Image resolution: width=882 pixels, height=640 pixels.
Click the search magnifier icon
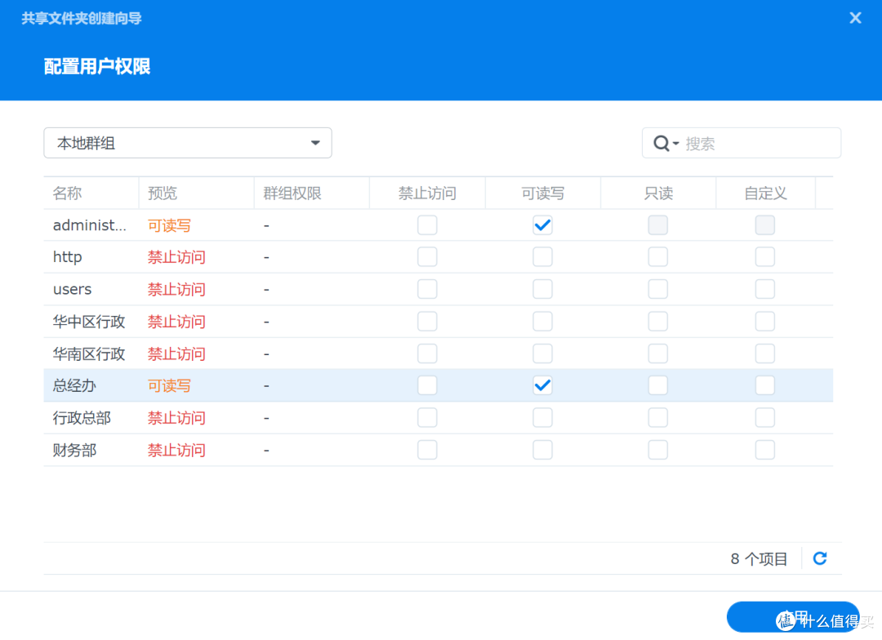(663, 142)
